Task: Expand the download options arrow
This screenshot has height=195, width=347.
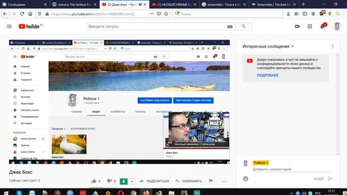Action: [x=132, y=181]
